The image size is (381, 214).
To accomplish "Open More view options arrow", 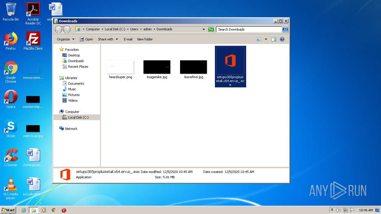I will click(x=266, y=39).
